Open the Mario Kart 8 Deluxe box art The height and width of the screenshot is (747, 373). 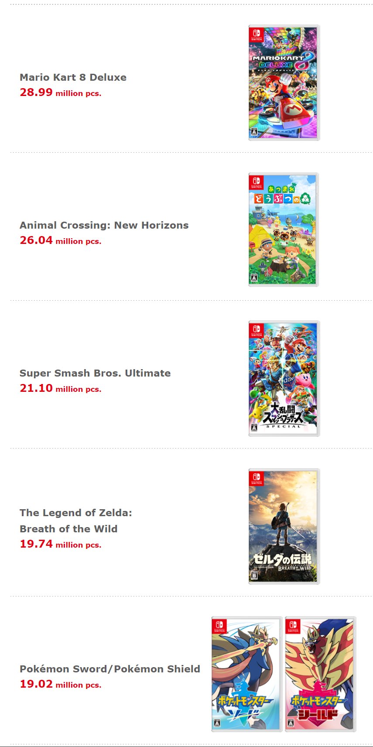284,83
